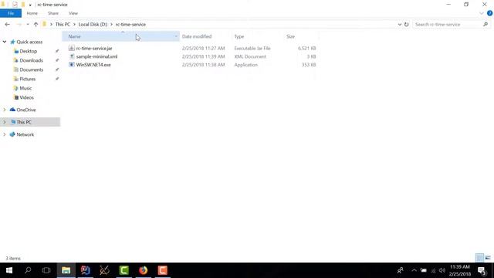Screen dimensions: 494x278
Task: Click This PC in address breadcrumb
Action: 63,24
